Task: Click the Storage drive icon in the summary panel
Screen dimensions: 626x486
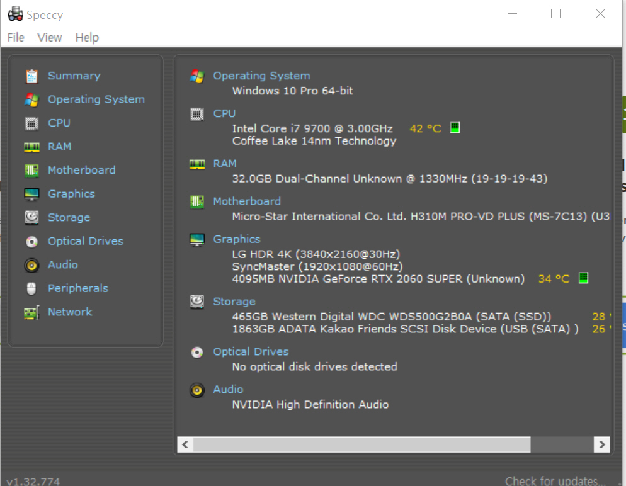Action: pyautogui.click(x=197, y=302)
